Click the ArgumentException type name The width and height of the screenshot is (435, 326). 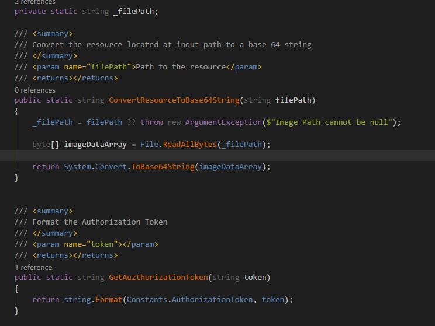(223, 122)
